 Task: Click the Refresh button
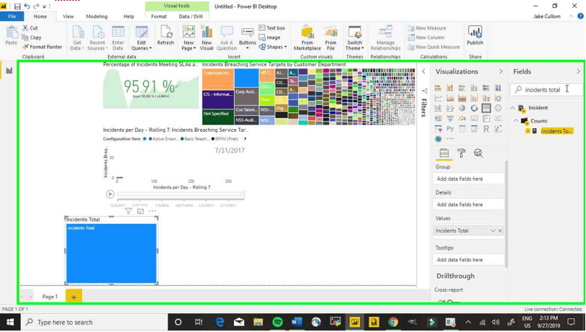click(x=166, y=35)
